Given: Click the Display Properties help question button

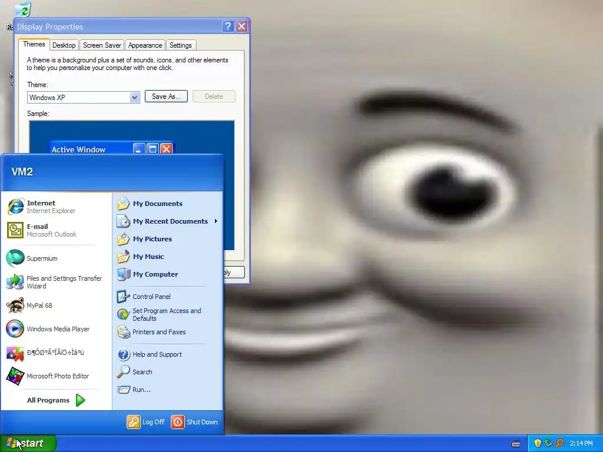Looking at the screenshot, I should click(228, 26).
